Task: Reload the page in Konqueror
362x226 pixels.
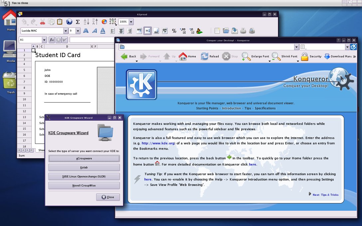Action: (x=209, y=56)
